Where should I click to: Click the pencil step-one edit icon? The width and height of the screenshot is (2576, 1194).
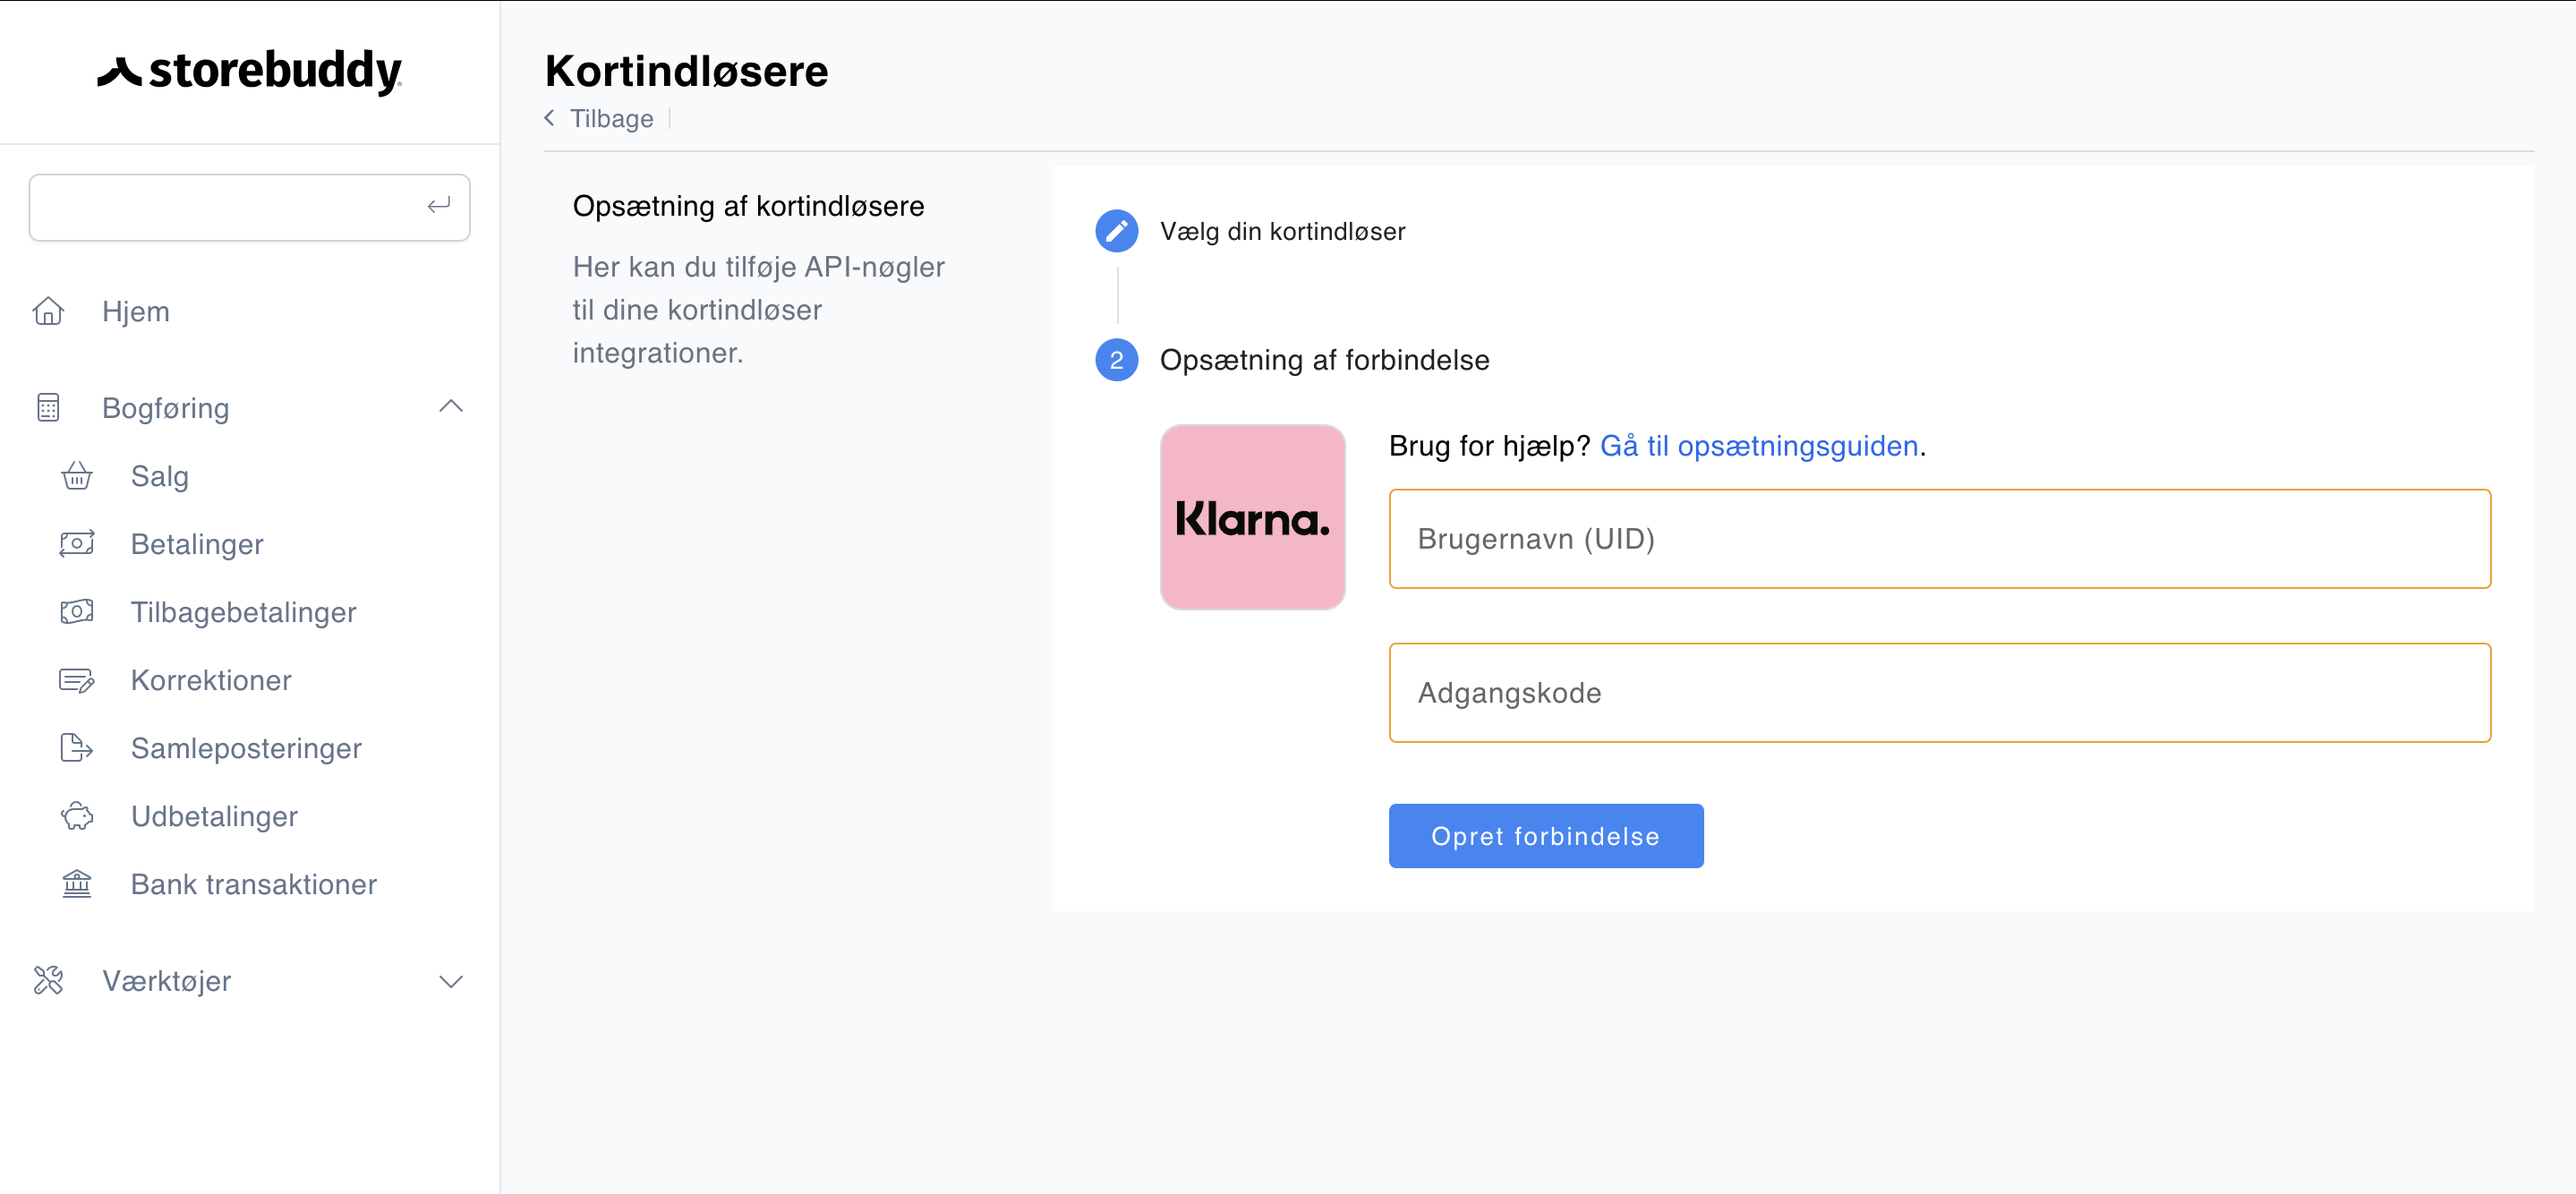pos(1116,231)
